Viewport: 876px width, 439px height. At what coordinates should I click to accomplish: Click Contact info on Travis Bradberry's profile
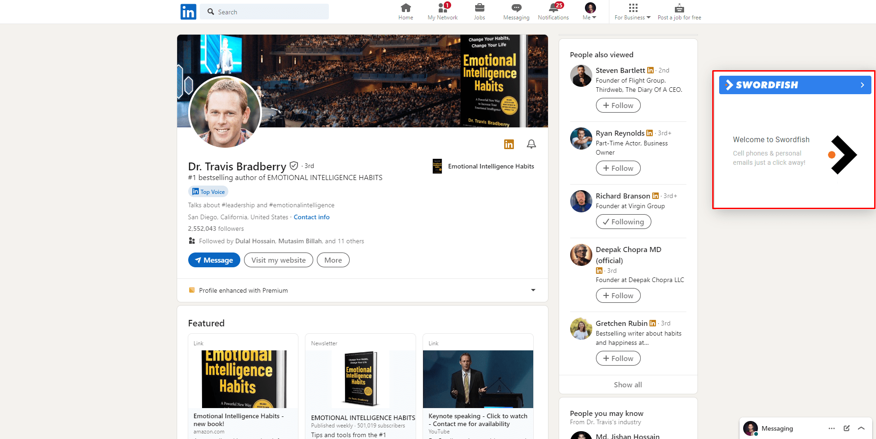pyautogui.click(x=311, y=217)
